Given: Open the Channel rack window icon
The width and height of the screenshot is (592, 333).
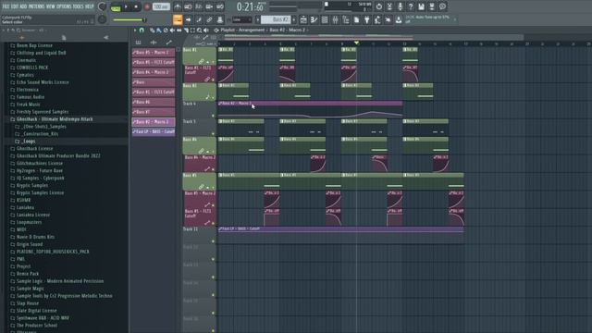Looking at the screenshot, I should pos(325,19).
